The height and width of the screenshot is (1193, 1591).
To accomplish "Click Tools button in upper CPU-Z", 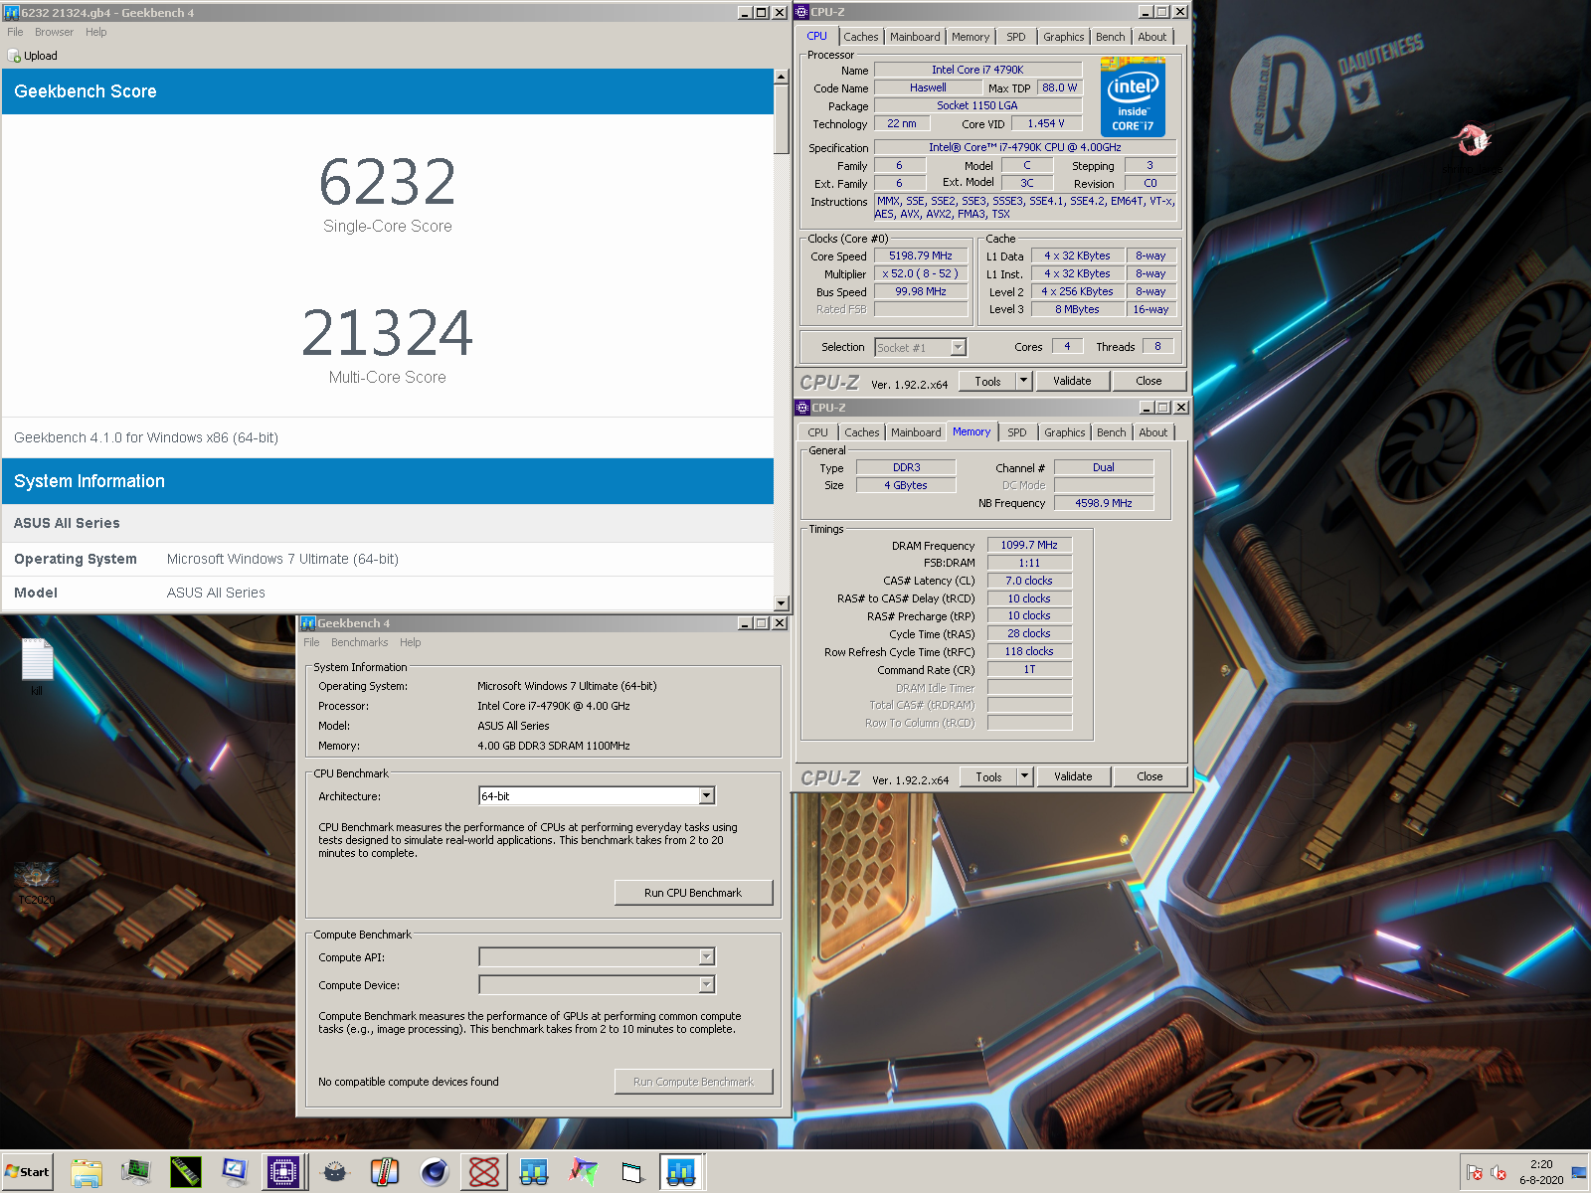I will (x=987, y=381).
